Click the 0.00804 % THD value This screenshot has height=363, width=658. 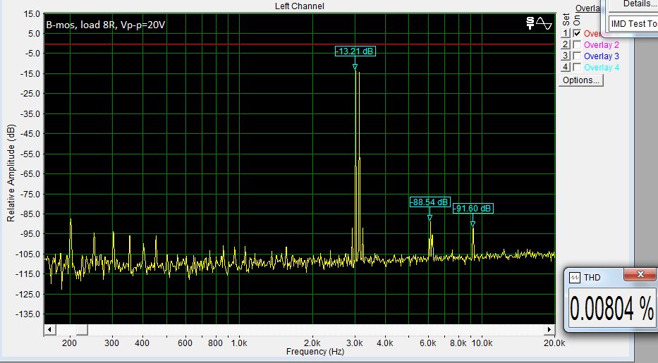611,309
